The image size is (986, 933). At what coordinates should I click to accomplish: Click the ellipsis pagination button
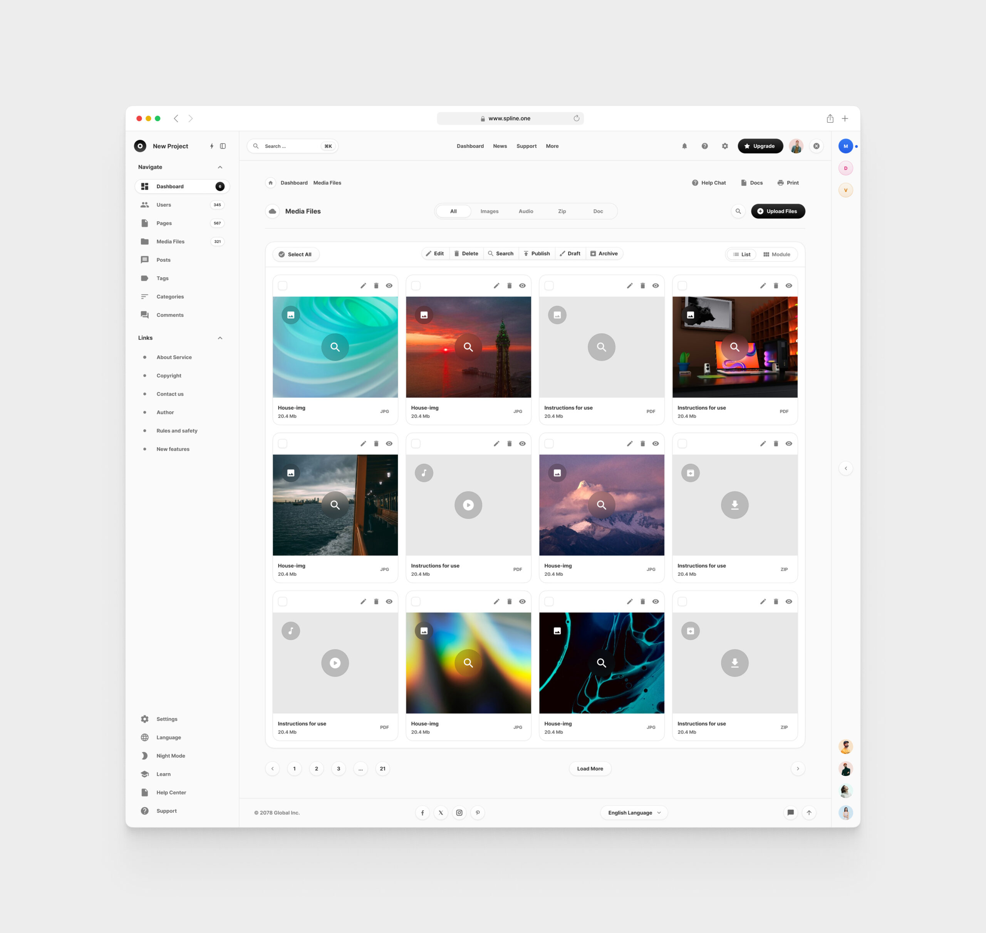361,769
